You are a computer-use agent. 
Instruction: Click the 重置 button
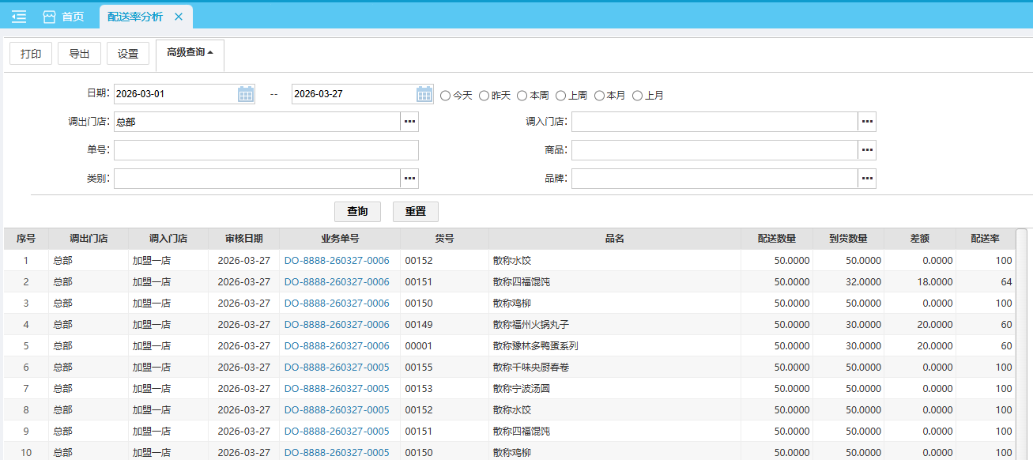[x=416, y=212]
